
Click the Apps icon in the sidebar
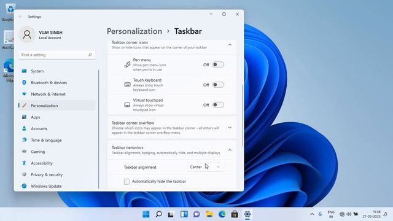click(x=24, y=117)
